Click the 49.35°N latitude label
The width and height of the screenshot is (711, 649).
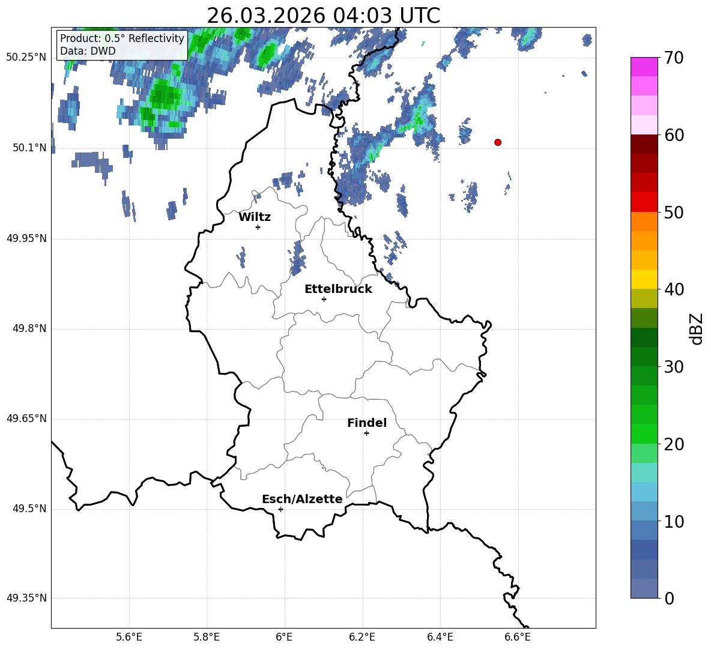tap(26, 598)
